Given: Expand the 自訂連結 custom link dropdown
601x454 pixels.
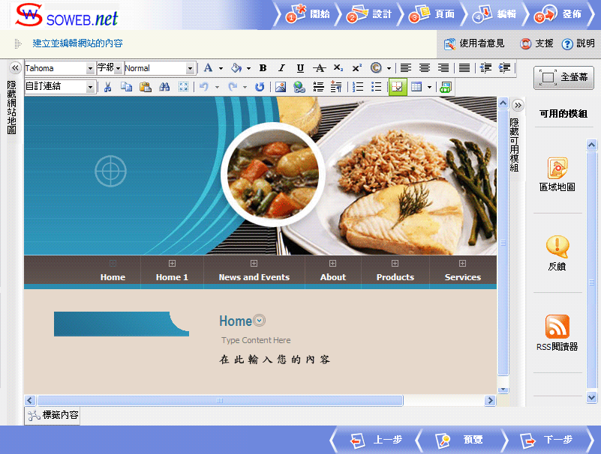Looking at the screenshot, I should (x=91, y=87).
